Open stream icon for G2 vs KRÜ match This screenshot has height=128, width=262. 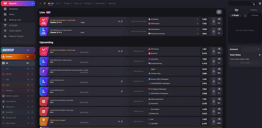(x=219, y=19)
